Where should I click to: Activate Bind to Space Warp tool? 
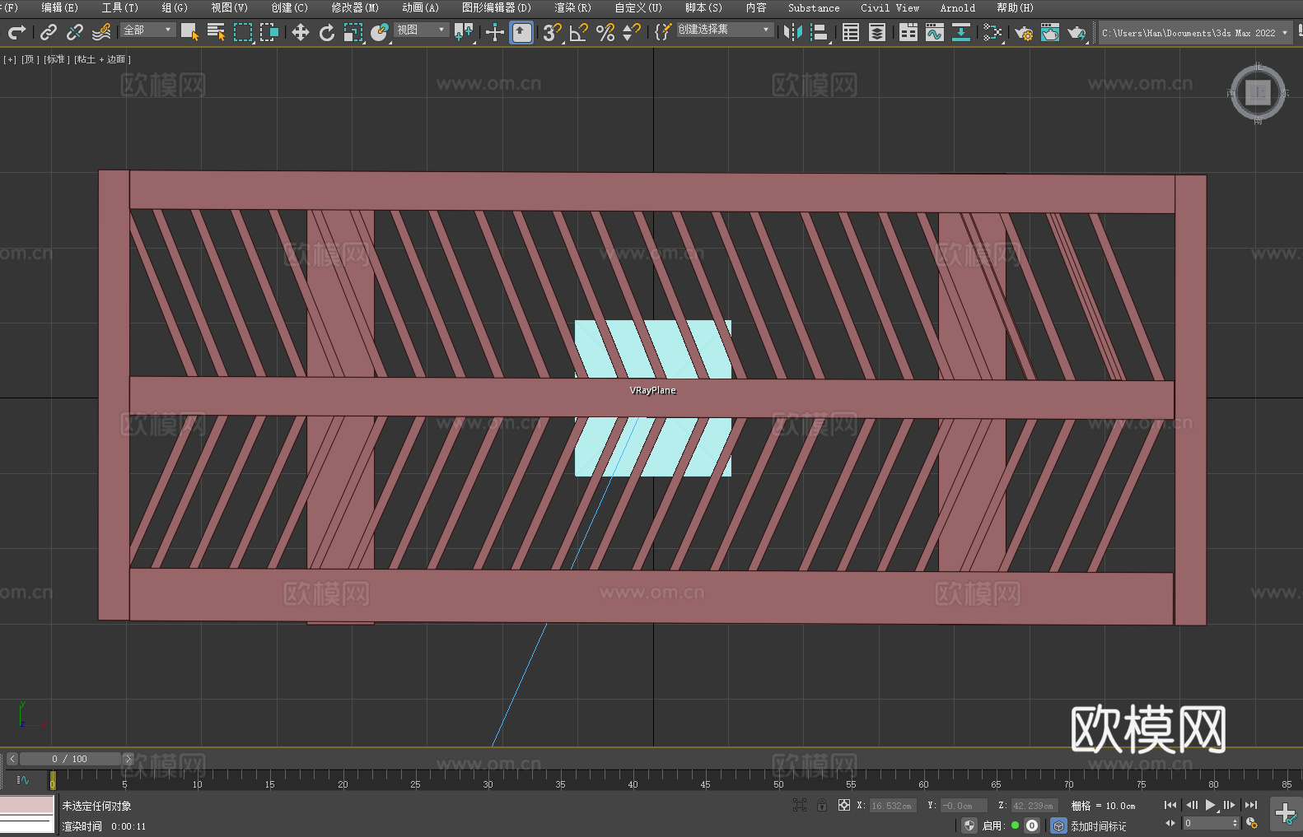101,32
